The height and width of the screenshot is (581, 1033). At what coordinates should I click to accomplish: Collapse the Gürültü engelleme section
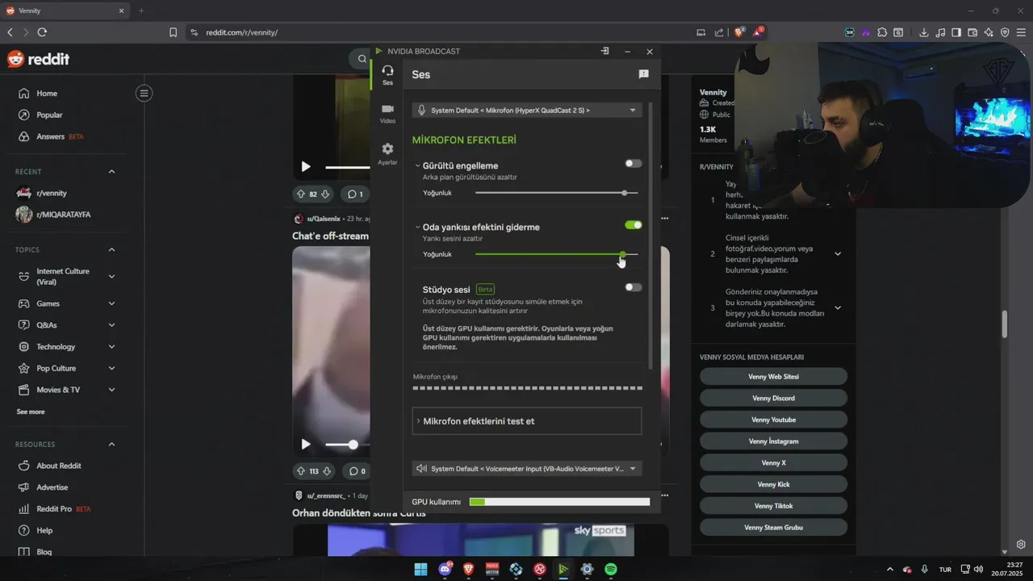tap(417, 165)
